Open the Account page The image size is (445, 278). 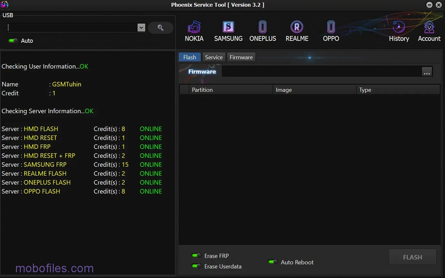[429, 31]
